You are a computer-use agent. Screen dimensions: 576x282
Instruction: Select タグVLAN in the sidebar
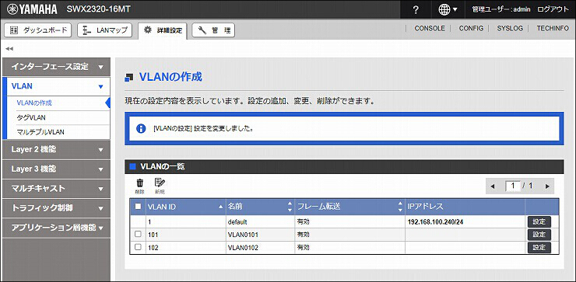[x=31, y=118]
